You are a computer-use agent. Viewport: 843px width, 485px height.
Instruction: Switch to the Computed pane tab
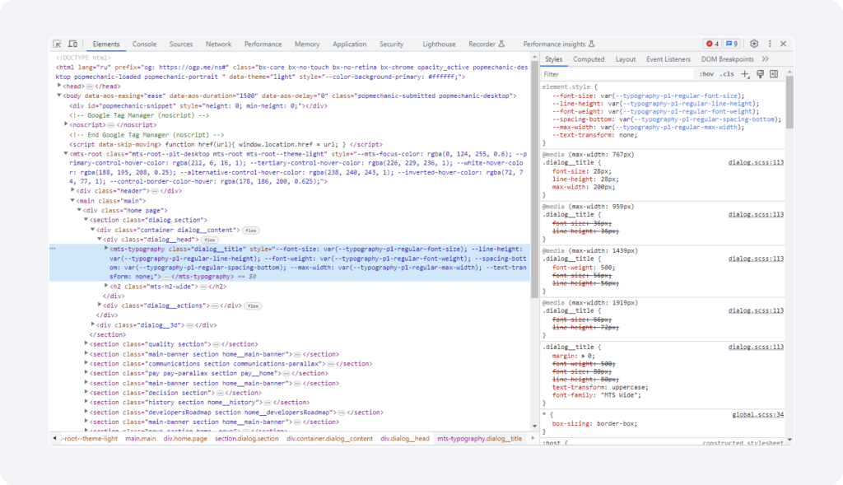coord(589,59)
